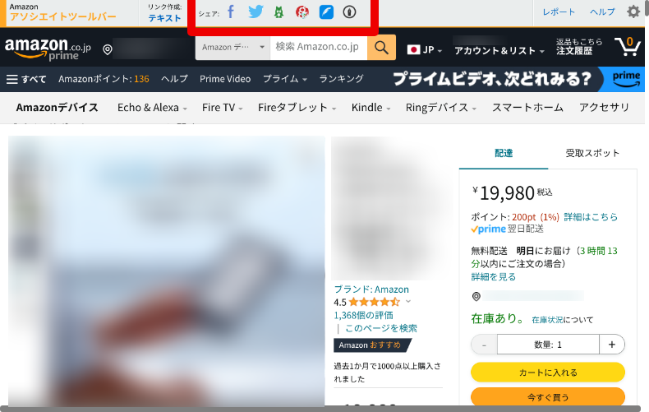The height and width of the screenshot is (412, 649).
Task: Open ヘルプ in the Associates toolbar
Action: tap(603, 12)
